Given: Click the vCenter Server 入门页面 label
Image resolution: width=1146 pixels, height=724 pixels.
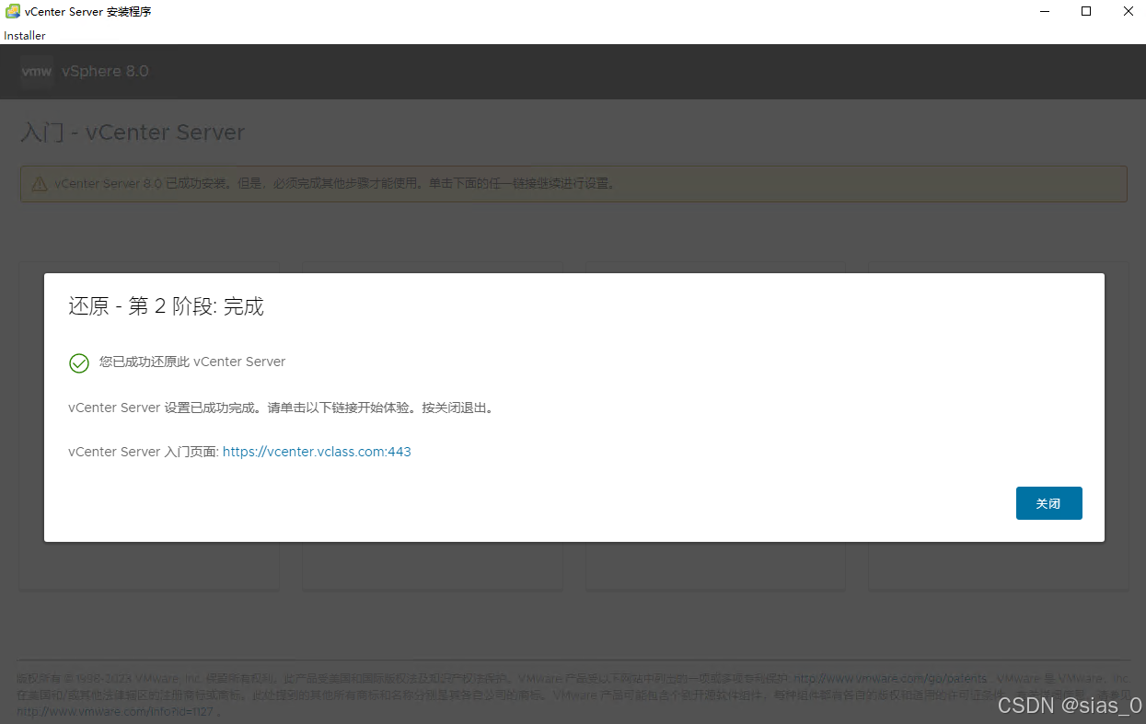Looking at the screenshot, I should [144, 452].
